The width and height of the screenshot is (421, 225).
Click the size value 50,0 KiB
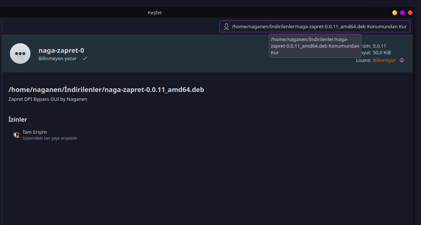click(382, 52)
